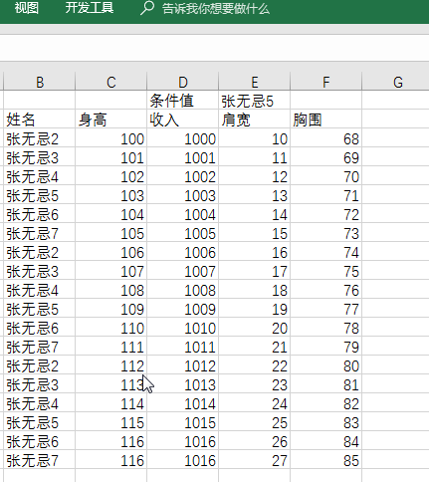Select the height cell showing 100

point(111,138)
